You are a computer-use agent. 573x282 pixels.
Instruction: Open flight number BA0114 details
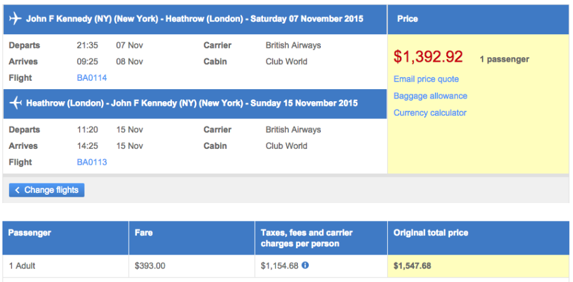pyautogui.click(x=92, y=78)
